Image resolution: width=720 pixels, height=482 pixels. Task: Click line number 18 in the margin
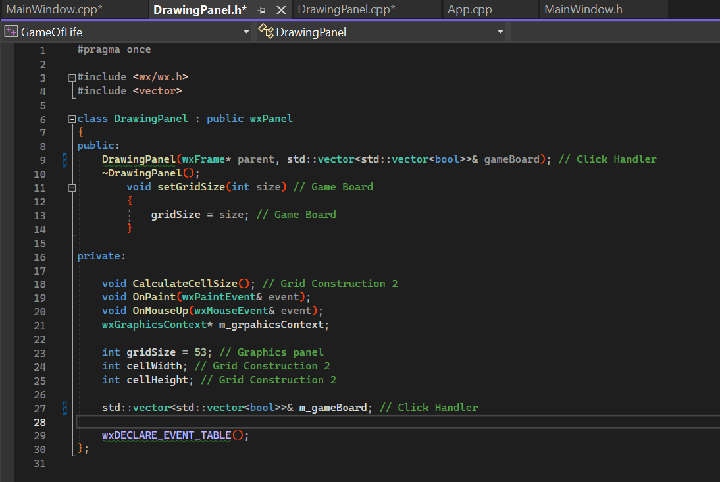click(x=39, y=283)
